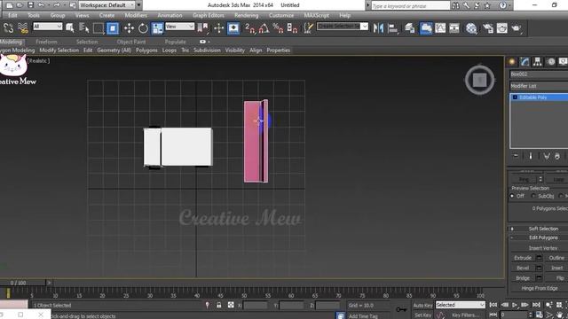Activate the Select Object tool
568x319 pixels.
point(70,27)
